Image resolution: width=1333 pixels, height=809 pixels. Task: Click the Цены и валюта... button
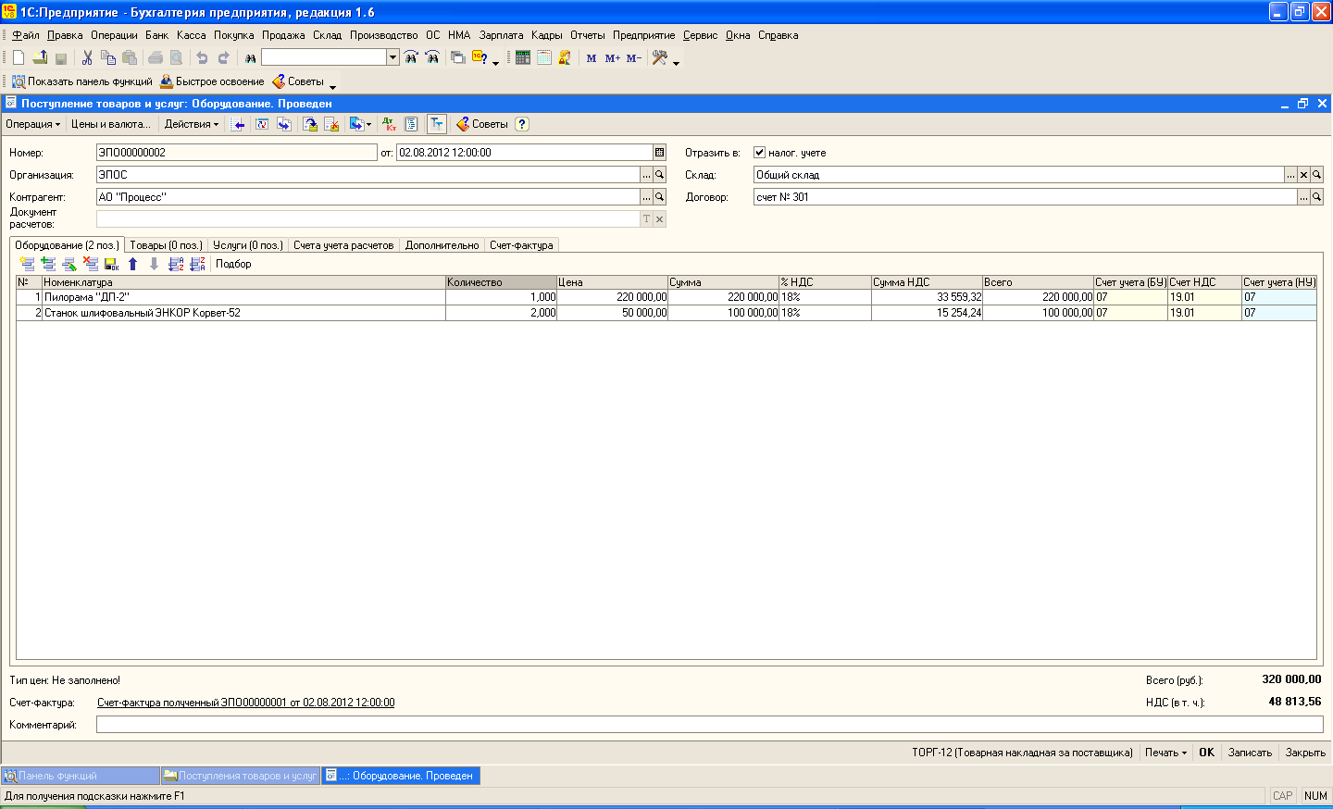pos(111,124)
